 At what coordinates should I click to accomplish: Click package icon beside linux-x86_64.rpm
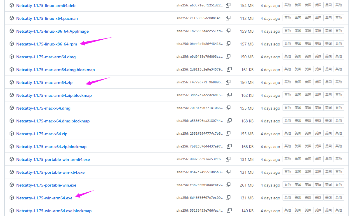tap(12, 44)
